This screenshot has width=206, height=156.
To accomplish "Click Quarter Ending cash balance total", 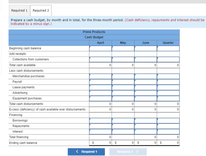I will coord(168,143).
